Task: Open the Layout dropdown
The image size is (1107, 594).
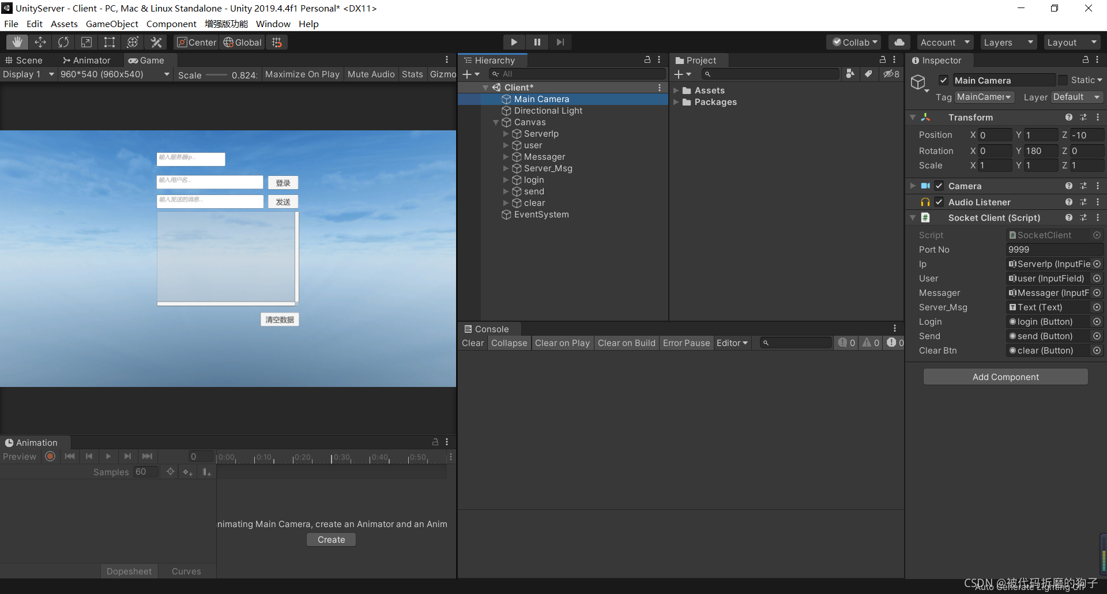Action: 1071,42
